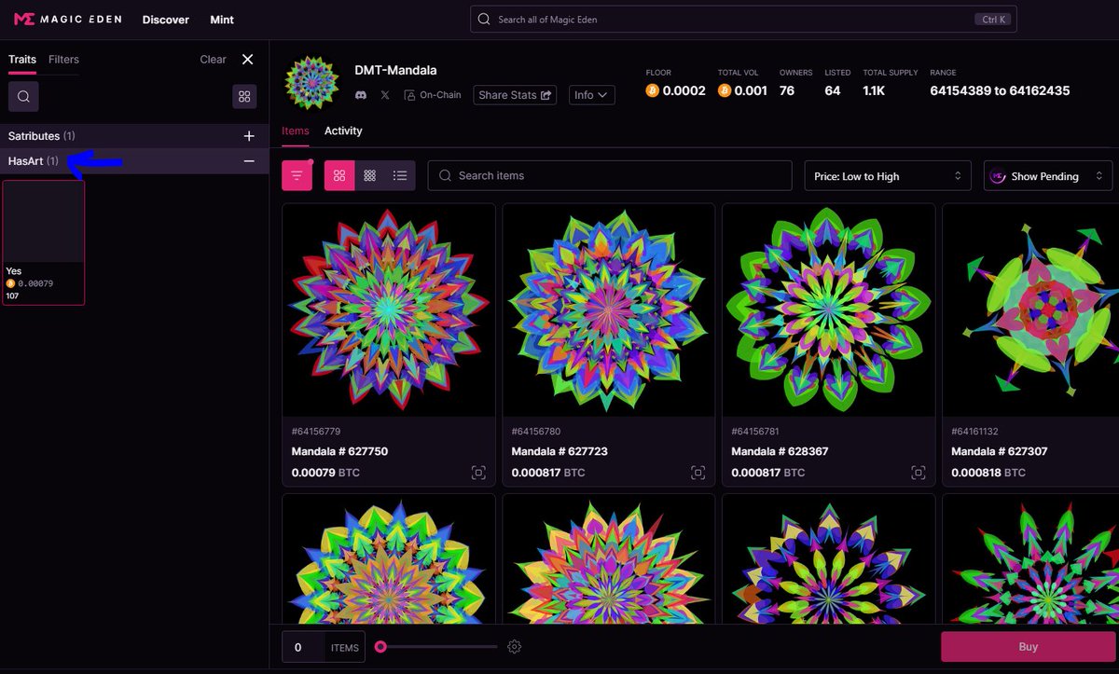The image size is (1119, 674).
Task: Expand the Satributes trait section
Action: pos(249,136)
